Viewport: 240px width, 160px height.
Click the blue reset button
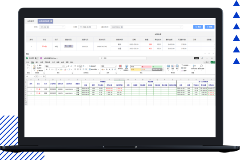(x=209, y=27)
